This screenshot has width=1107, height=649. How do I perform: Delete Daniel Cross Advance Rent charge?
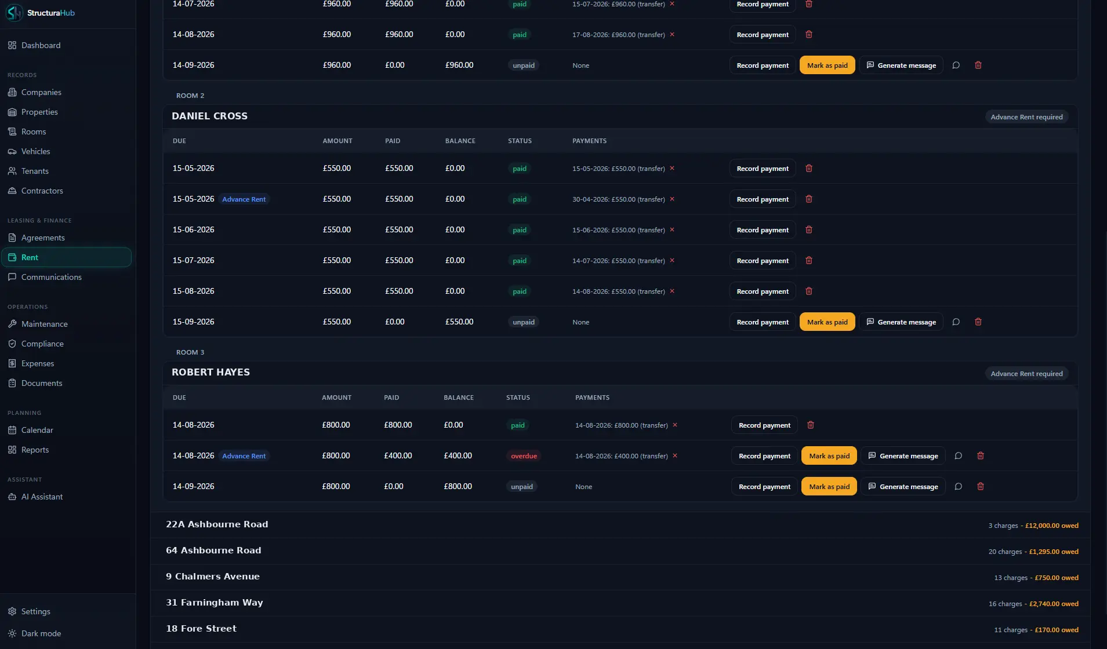[809, 199]
